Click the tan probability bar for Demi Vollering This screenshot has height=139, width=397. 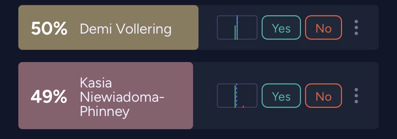point(108,27)
